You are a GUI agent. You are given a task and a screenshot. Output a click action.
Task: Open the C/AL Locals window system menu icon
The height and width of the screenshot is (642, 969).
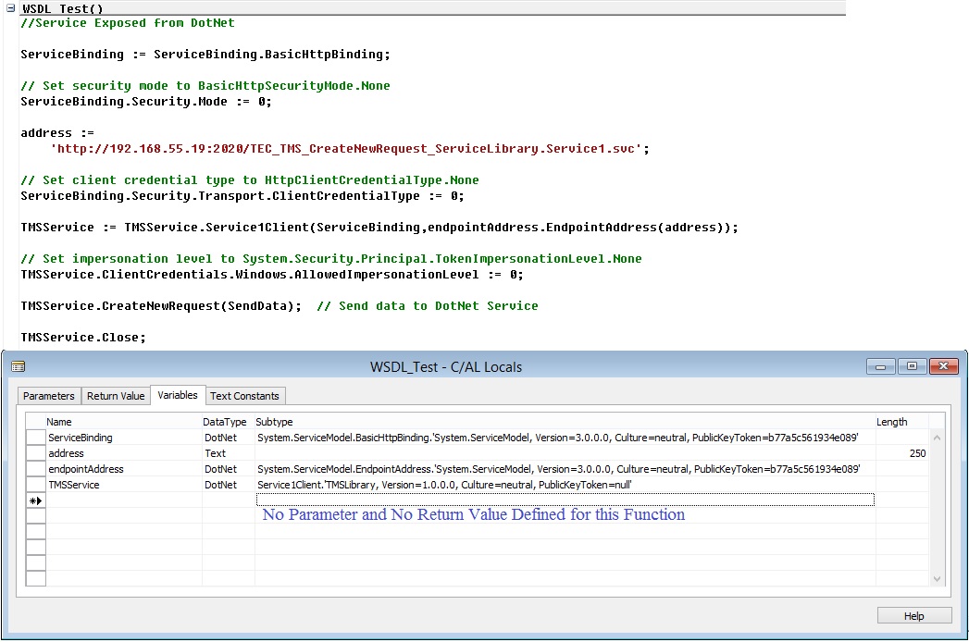pyautogui.click(x=19, y=366)
